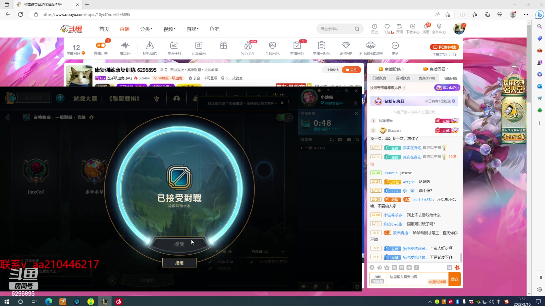Switch to 钻粉(40) tab
This screenshot has width=545, height=306.
451,78
